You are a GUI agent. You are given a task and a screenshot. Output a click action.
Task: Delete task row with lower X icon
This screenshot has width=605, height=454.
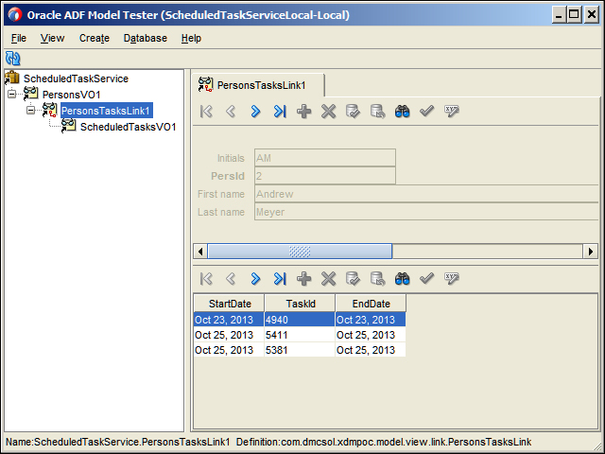(x=328, y=278)
